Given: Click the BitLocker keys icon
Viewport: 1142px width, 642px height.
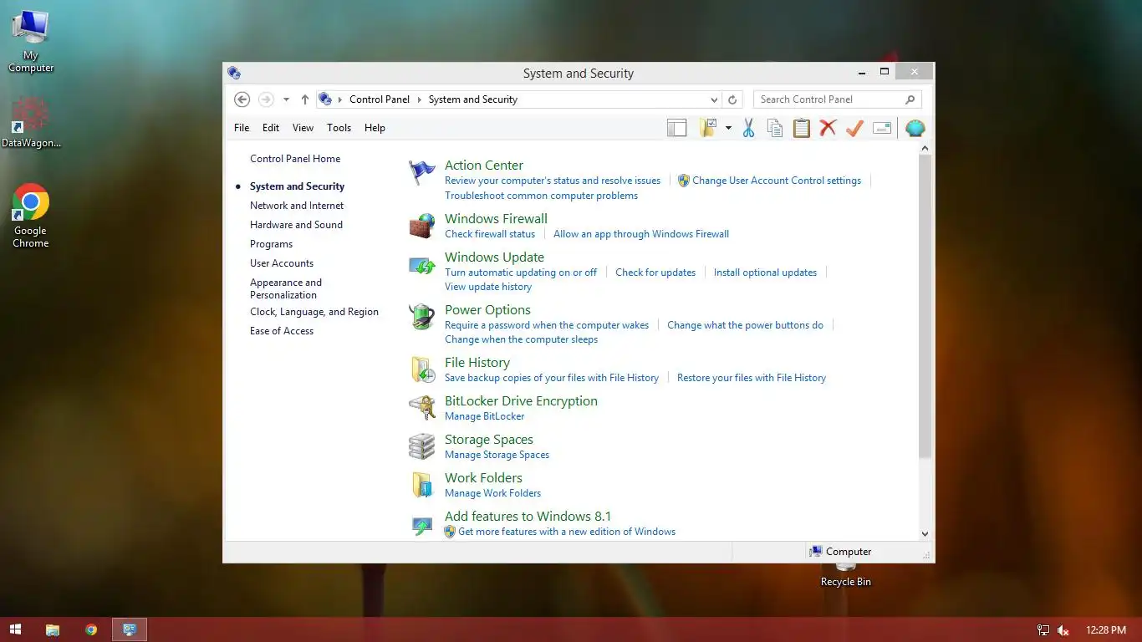Looking at the screenshot, I should [422, 408].
